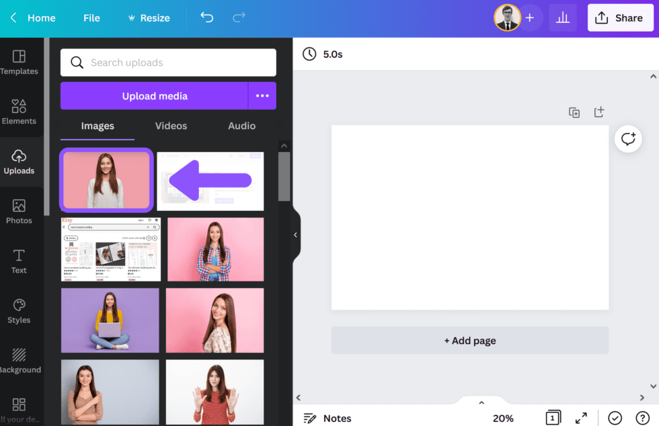659x426 pixels.
Task: Expand the timeline panel upward
Action: [x=481, y=402]
